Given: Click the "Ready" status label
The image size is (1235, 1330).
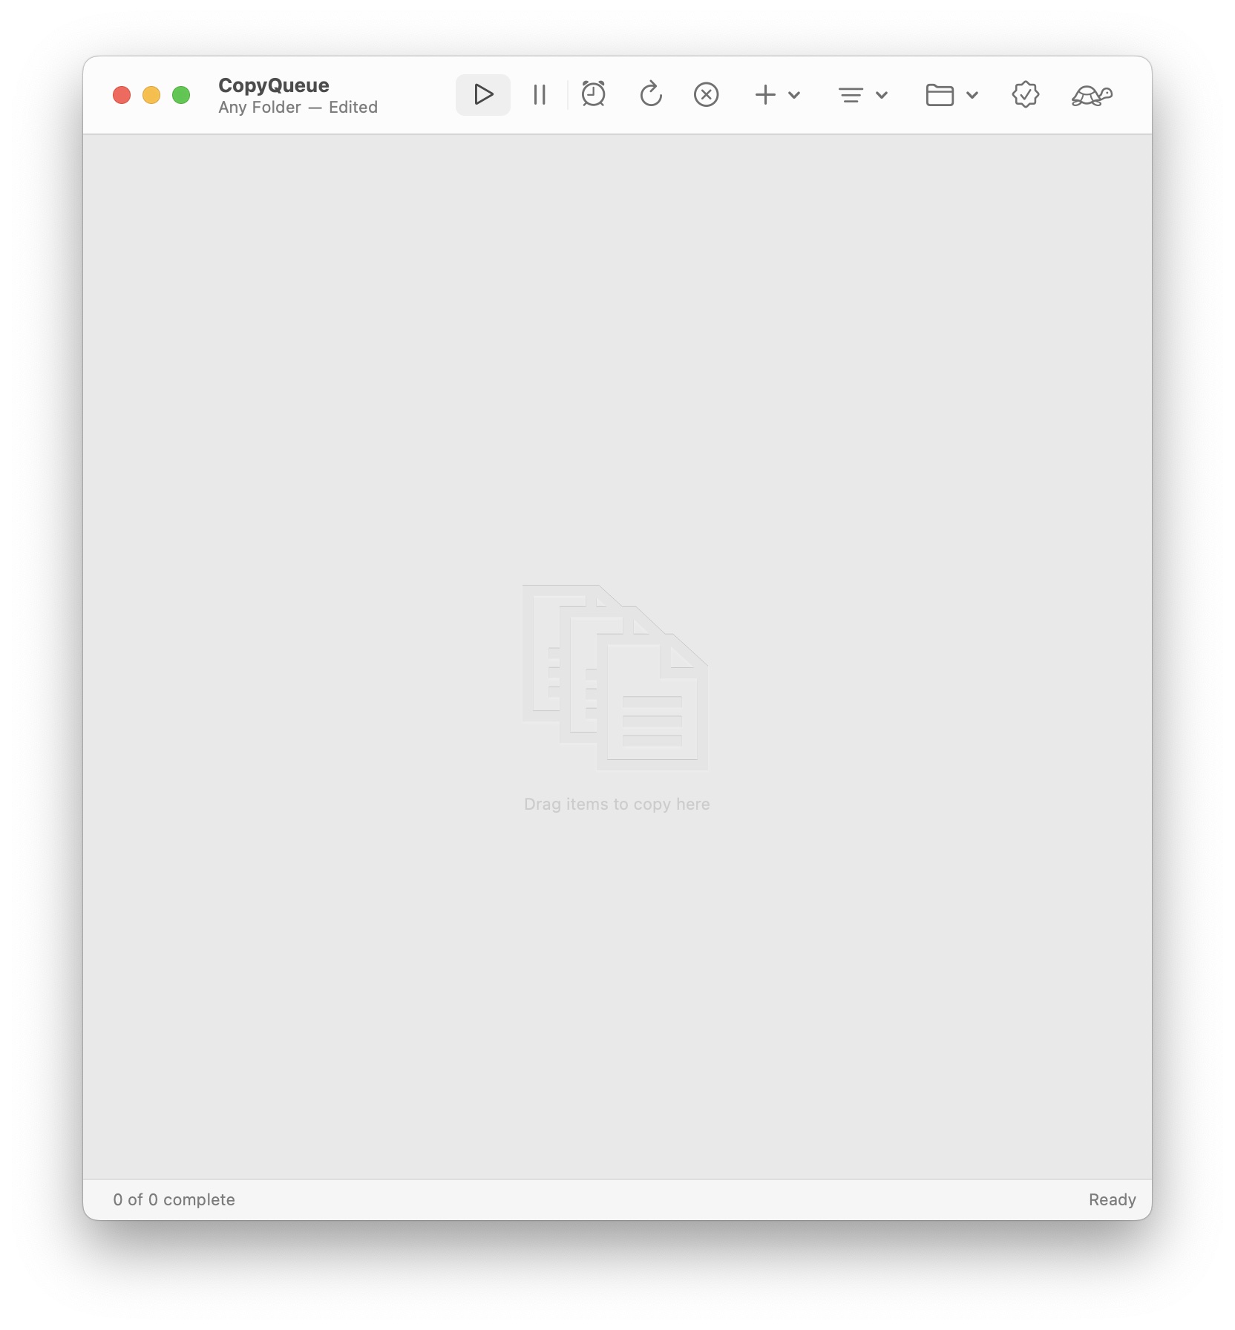Looking at the screenshot, I should [1112, 1200].
